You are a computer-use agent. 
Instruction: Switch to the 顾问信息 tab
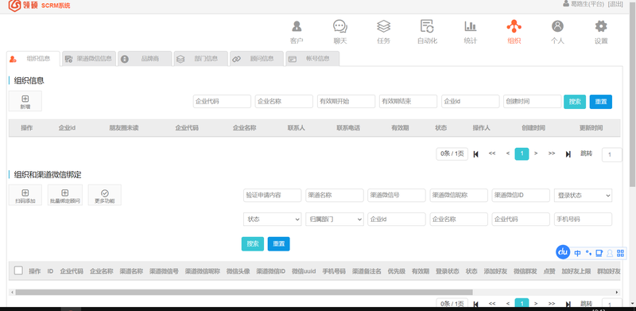(257, 59)
